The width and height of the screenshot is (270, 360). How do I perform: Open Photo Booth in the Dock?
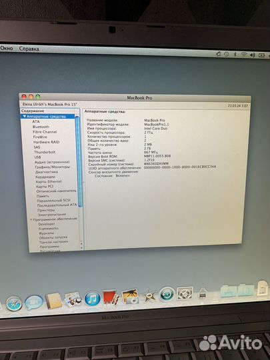coord(111,297)
